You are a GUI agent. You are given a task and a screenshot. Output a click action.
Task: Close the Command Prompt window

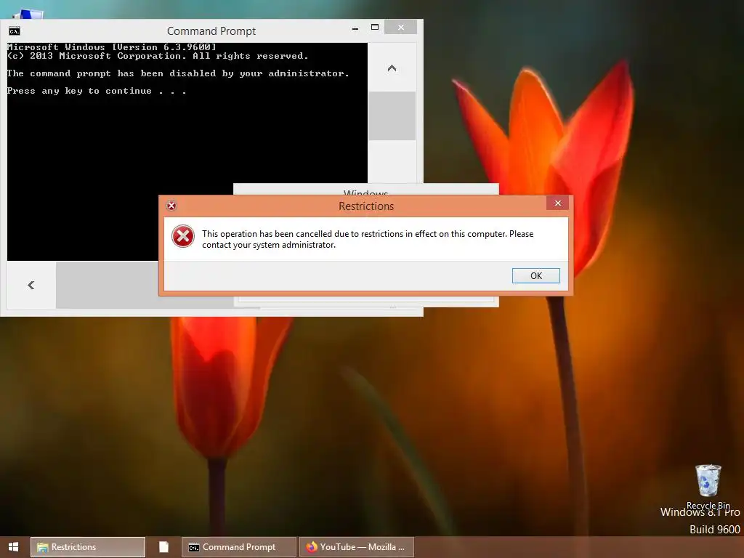pos(401,28)
